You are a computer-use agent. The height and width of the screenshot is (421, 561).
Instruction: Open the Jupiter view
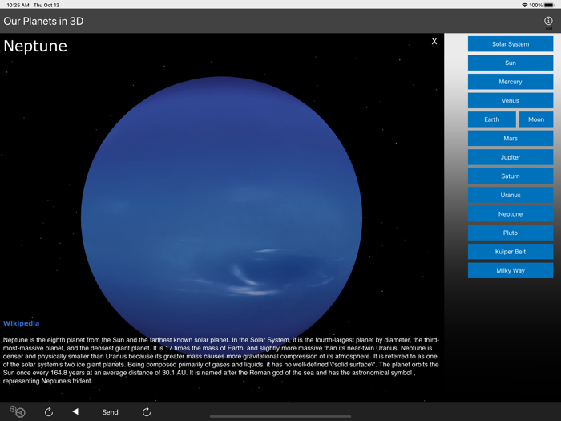point(511,157)
